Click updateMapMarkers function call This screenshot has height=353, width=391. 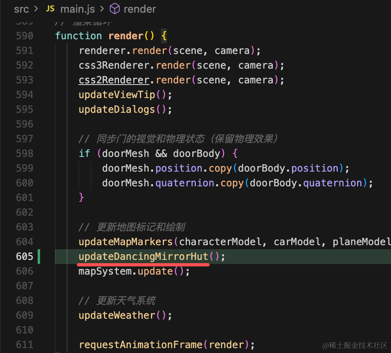pos(126,241)
